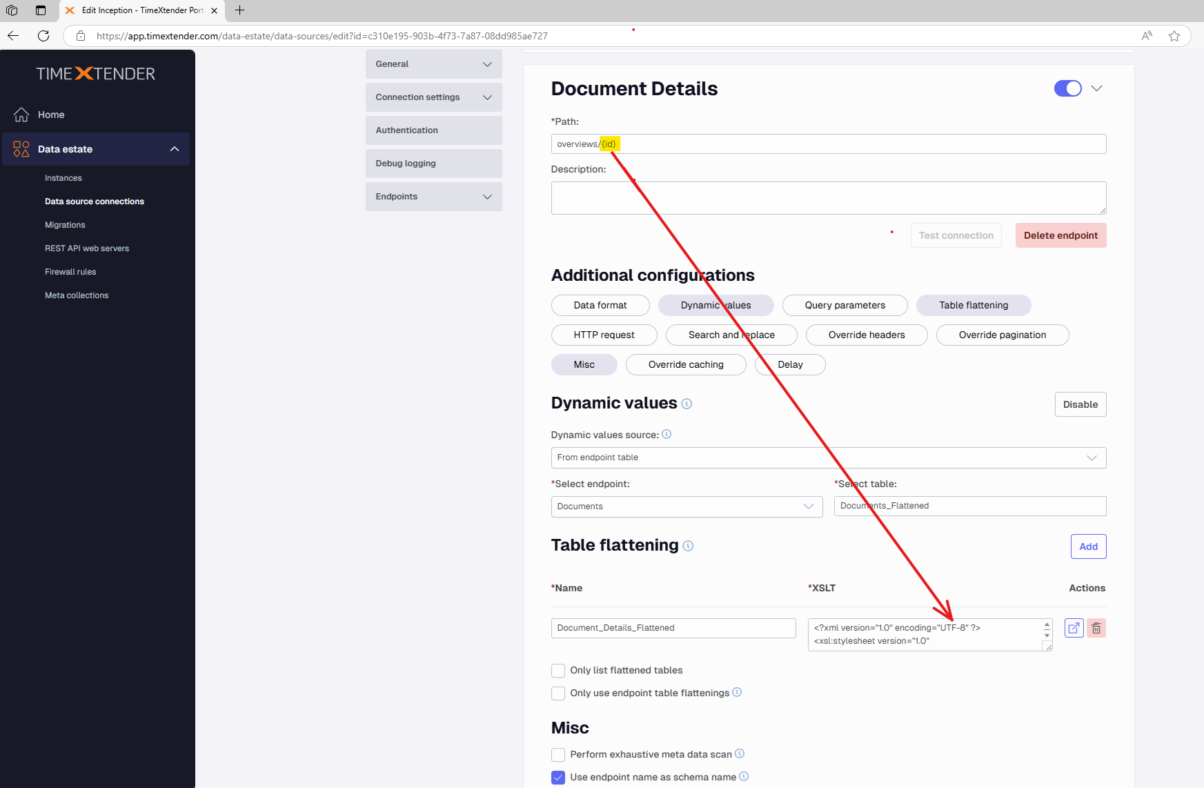Select Override headers configuration
The width and height of the screenshot is (1204, 788).
click(867, 335)
